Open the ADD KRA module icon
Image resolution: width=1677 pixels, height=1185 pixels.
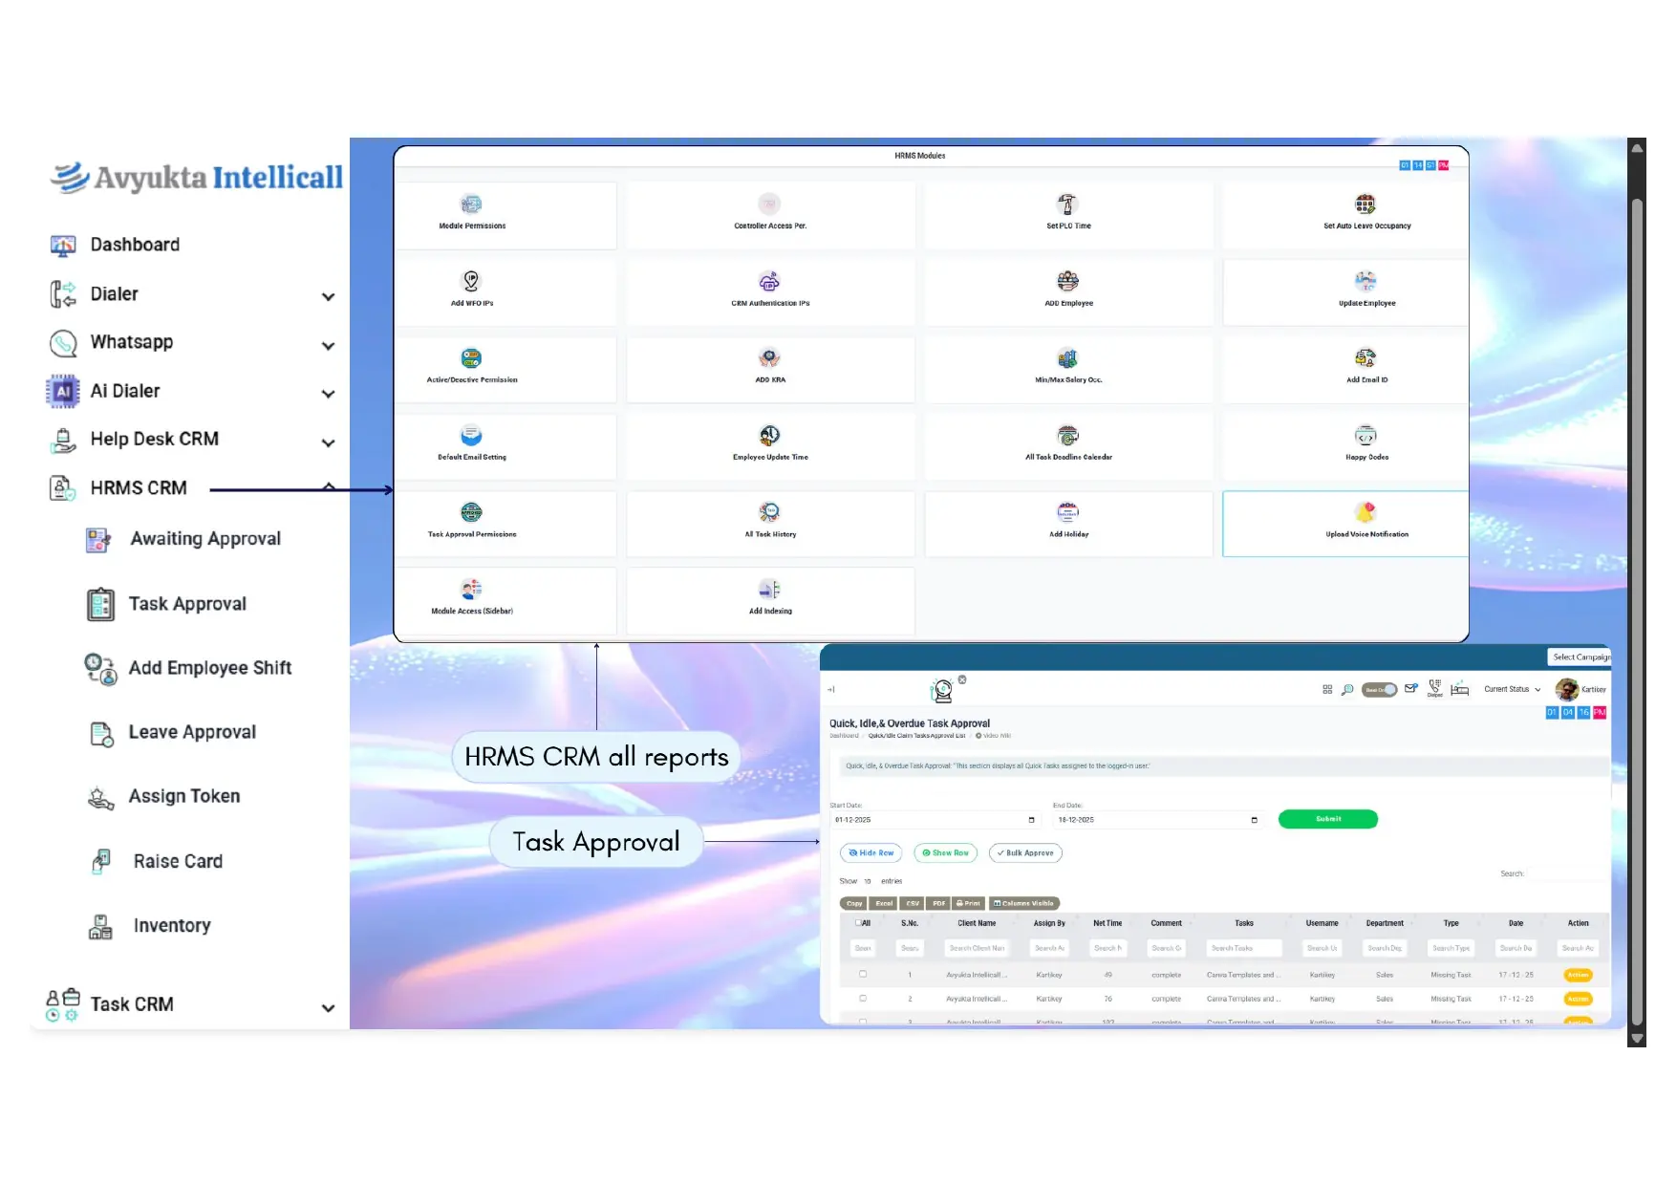(769, 358)
